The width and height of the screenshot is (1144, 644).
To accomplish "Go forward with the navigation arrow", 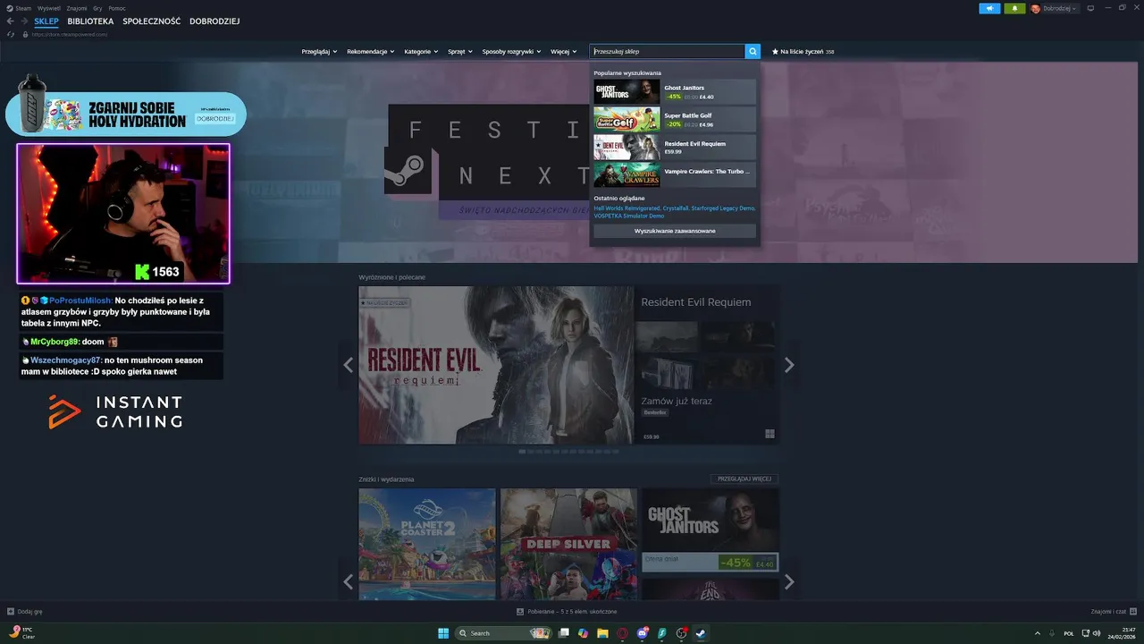I will coord(24,21).
